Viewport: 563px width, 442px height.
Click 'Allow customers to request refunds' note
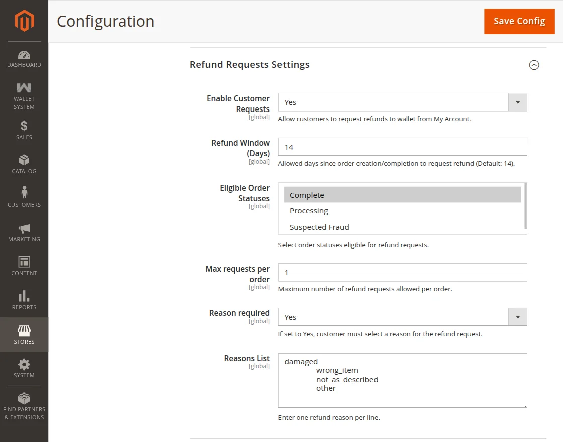[x=374, y=119]
